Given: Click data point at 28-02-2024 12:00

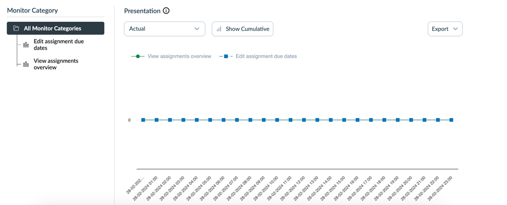Looking at the screenshot, I should point(304,120).
